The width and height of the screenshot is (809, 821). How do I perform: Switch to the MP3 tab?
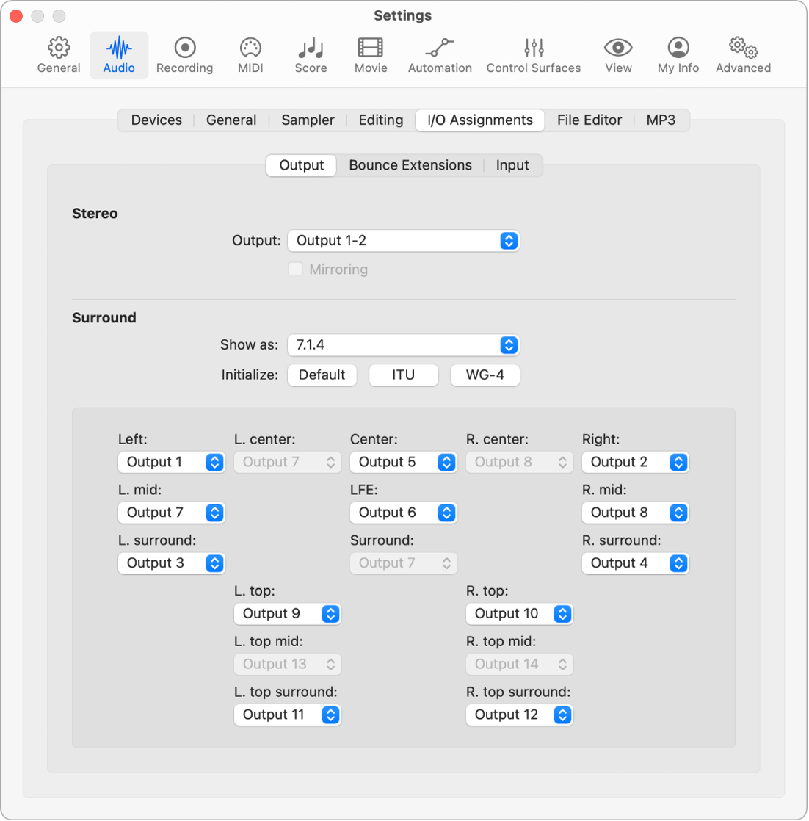661,120
